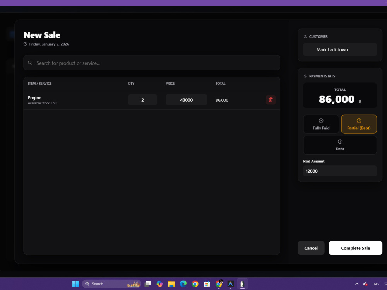The width and height of the screenshot is (387, 290).
Task: Delete the Engine row with trash icon
Action: (271, 100)
